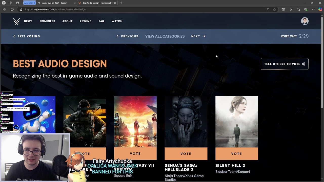Select the Silent Hill 2 cover image
This screenshot has width=324, height=182.
coord(236,122)
